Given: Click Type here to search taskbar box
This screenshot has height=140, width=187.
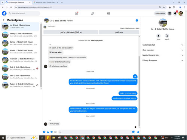Looking at the screenshot, I should [x=22, y=138].
